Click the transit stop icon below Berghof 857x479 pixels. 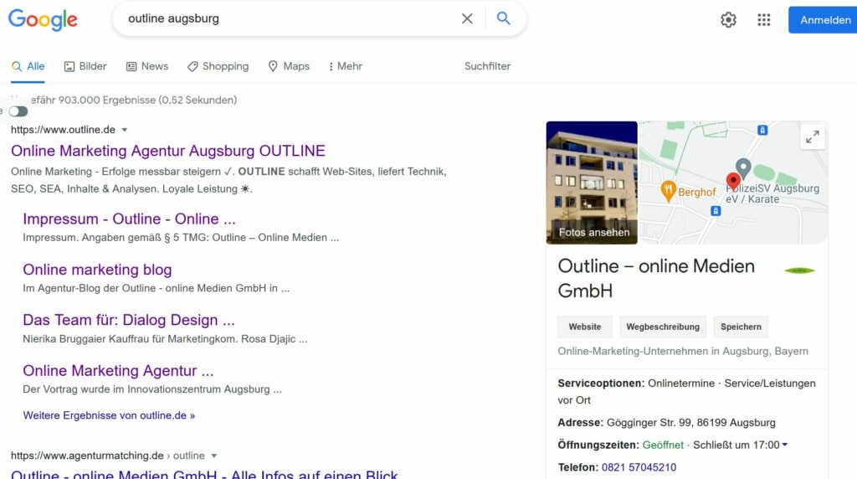716,210
